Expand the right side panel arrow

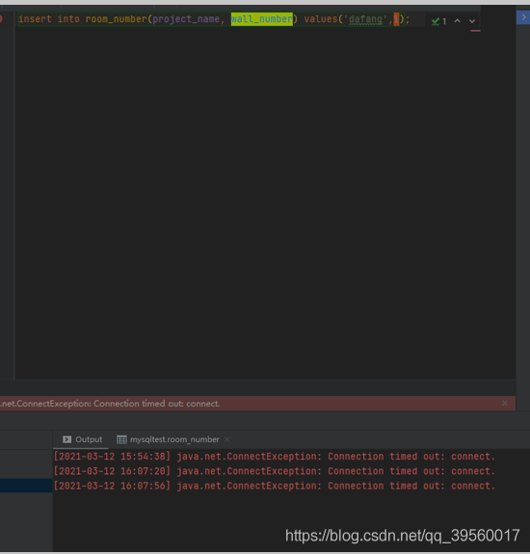pyautogui.click(x=523, y=17)
